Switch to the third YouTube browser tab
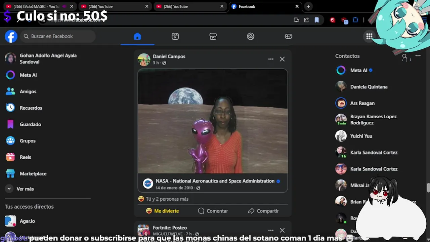This screenshot has height=242, width=430. click(x=189, y=6)
